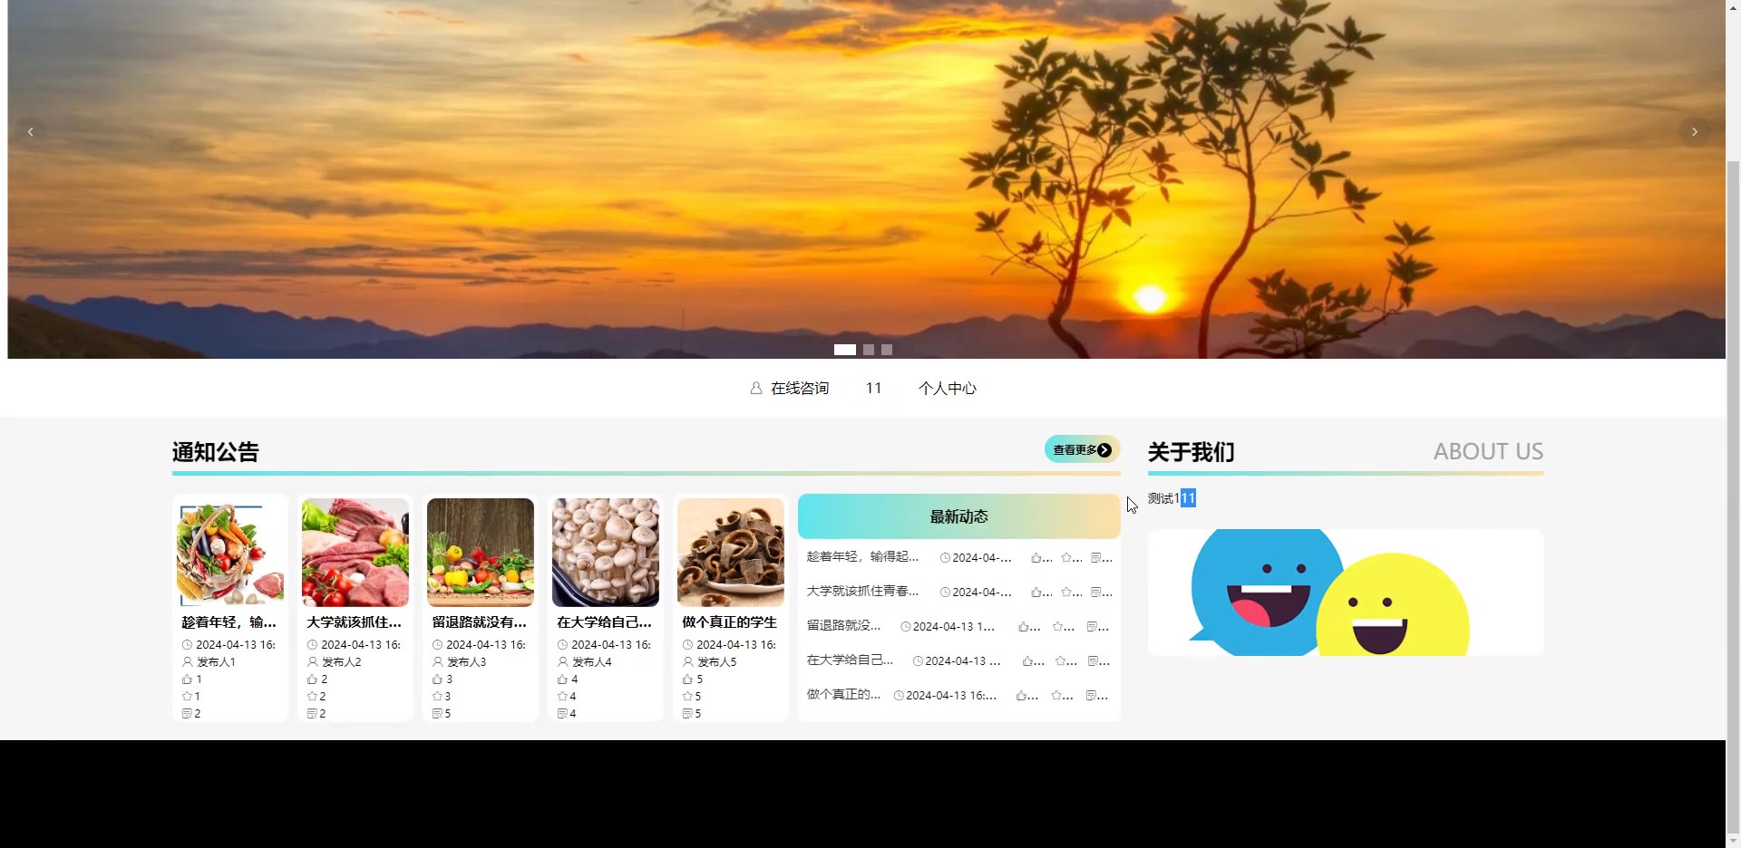This screenshot has width=1741, height=848.
Task: Click the comment icon on 发布人3 card
Action: coord(437,714)
